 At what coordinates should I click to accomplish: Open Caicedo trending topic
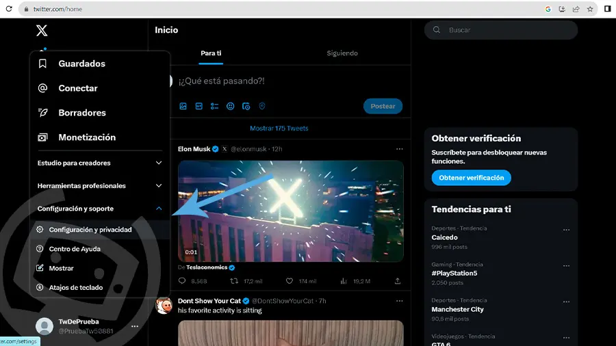coord(444,237)
